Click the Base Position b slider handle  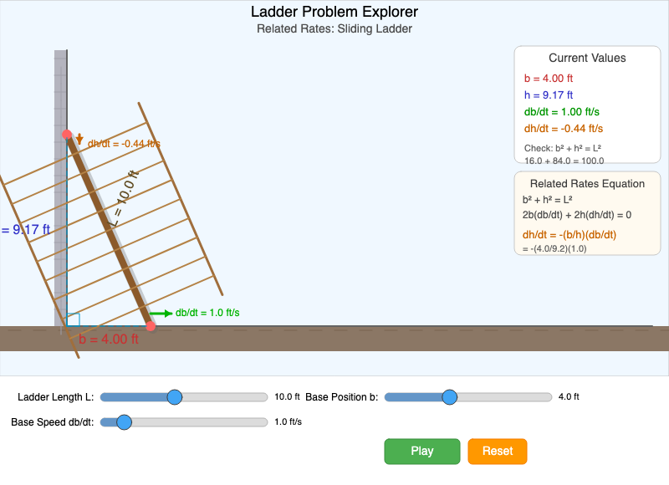pyautogui.click(x=449, y=397)
